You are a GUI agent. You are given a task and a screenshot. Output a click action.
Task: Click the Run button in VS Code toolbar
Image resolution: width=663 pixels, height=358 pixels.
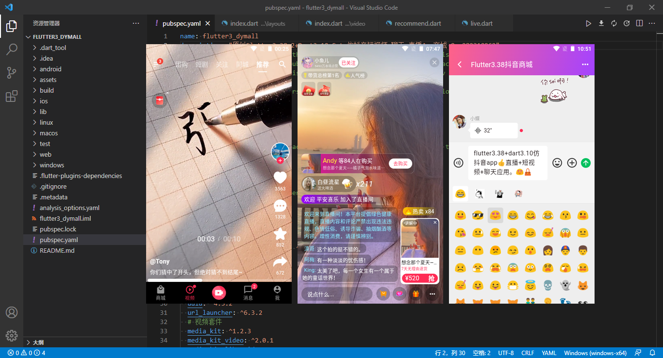[589, 23]
